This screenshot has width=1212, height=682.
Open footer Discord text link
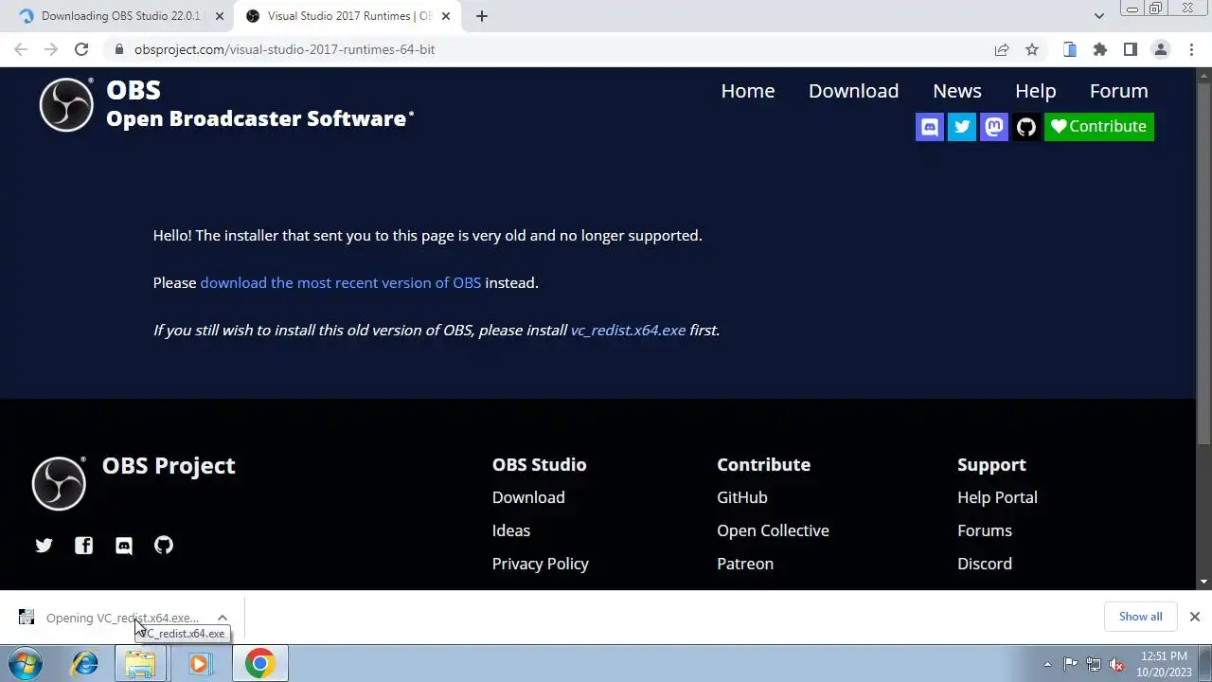click(x=985, y=564)
